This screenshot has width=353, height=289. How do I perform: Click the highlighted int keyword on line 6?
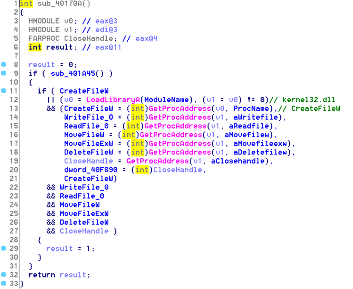click(x=35, y=47)
